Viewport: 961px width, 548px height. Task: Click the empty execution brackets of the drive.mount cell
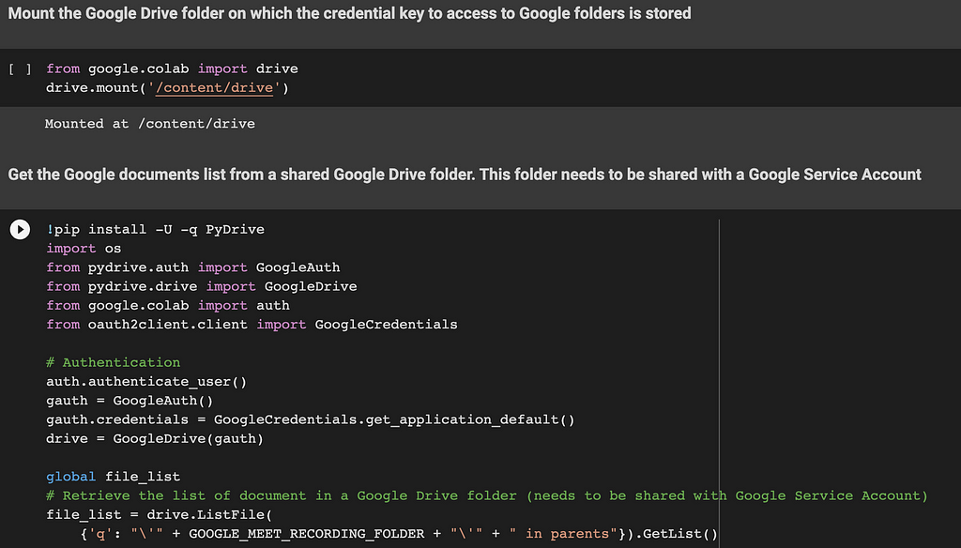tap(20, 68)
